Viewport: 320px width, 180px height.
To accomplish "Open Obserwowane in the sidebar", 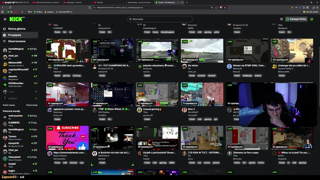I will tap(19, 41).
